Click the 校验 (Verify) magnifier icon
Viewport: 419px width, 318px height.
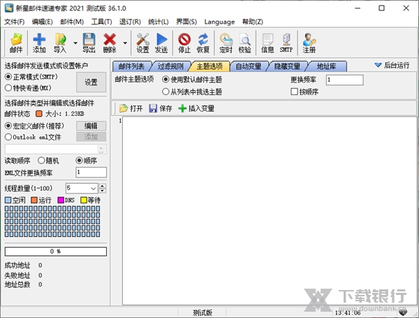click(x=244, y=43)
